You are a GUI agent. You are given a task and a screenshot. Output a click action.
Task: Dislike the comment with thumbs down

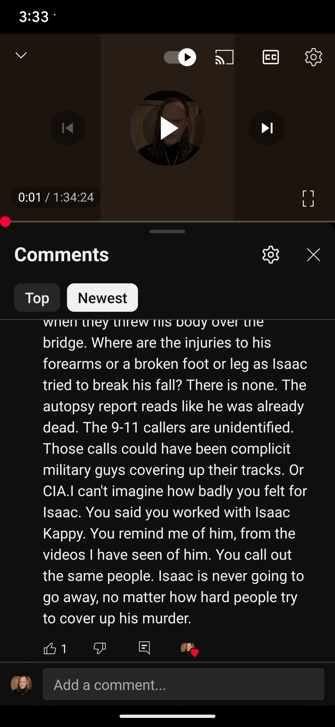pos(99,649)
